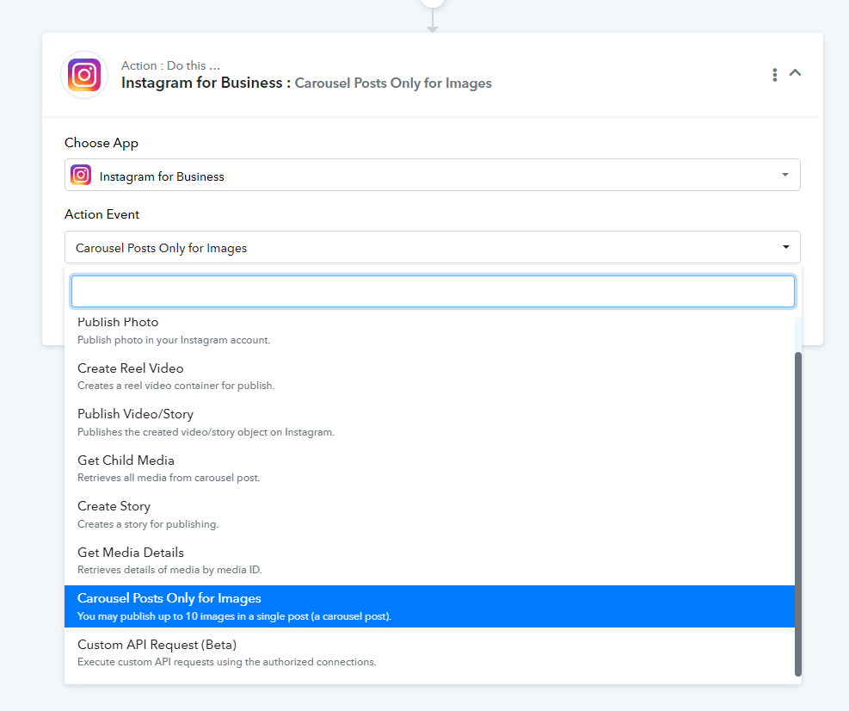Click 'Execute custom API requests' description text
The height and width of the screenshot is (711, 849).
227,662
